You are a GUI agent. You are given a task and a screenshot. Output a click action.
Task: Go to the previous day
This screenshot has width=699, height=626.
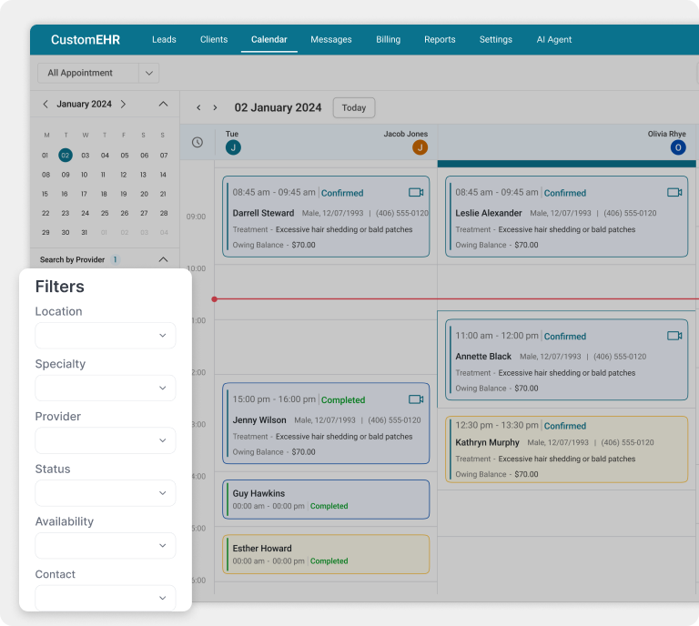pos(198,108)
